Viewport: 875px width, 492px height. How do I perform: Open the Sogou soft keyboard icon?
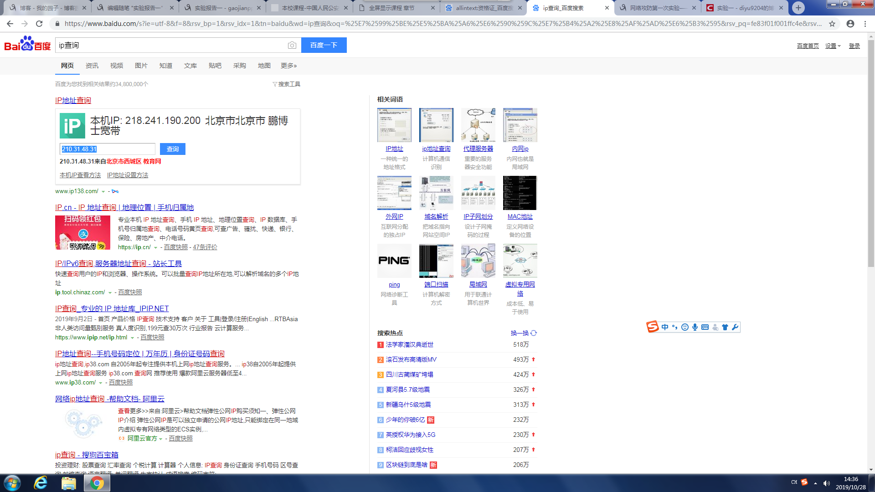pos(705,327)
